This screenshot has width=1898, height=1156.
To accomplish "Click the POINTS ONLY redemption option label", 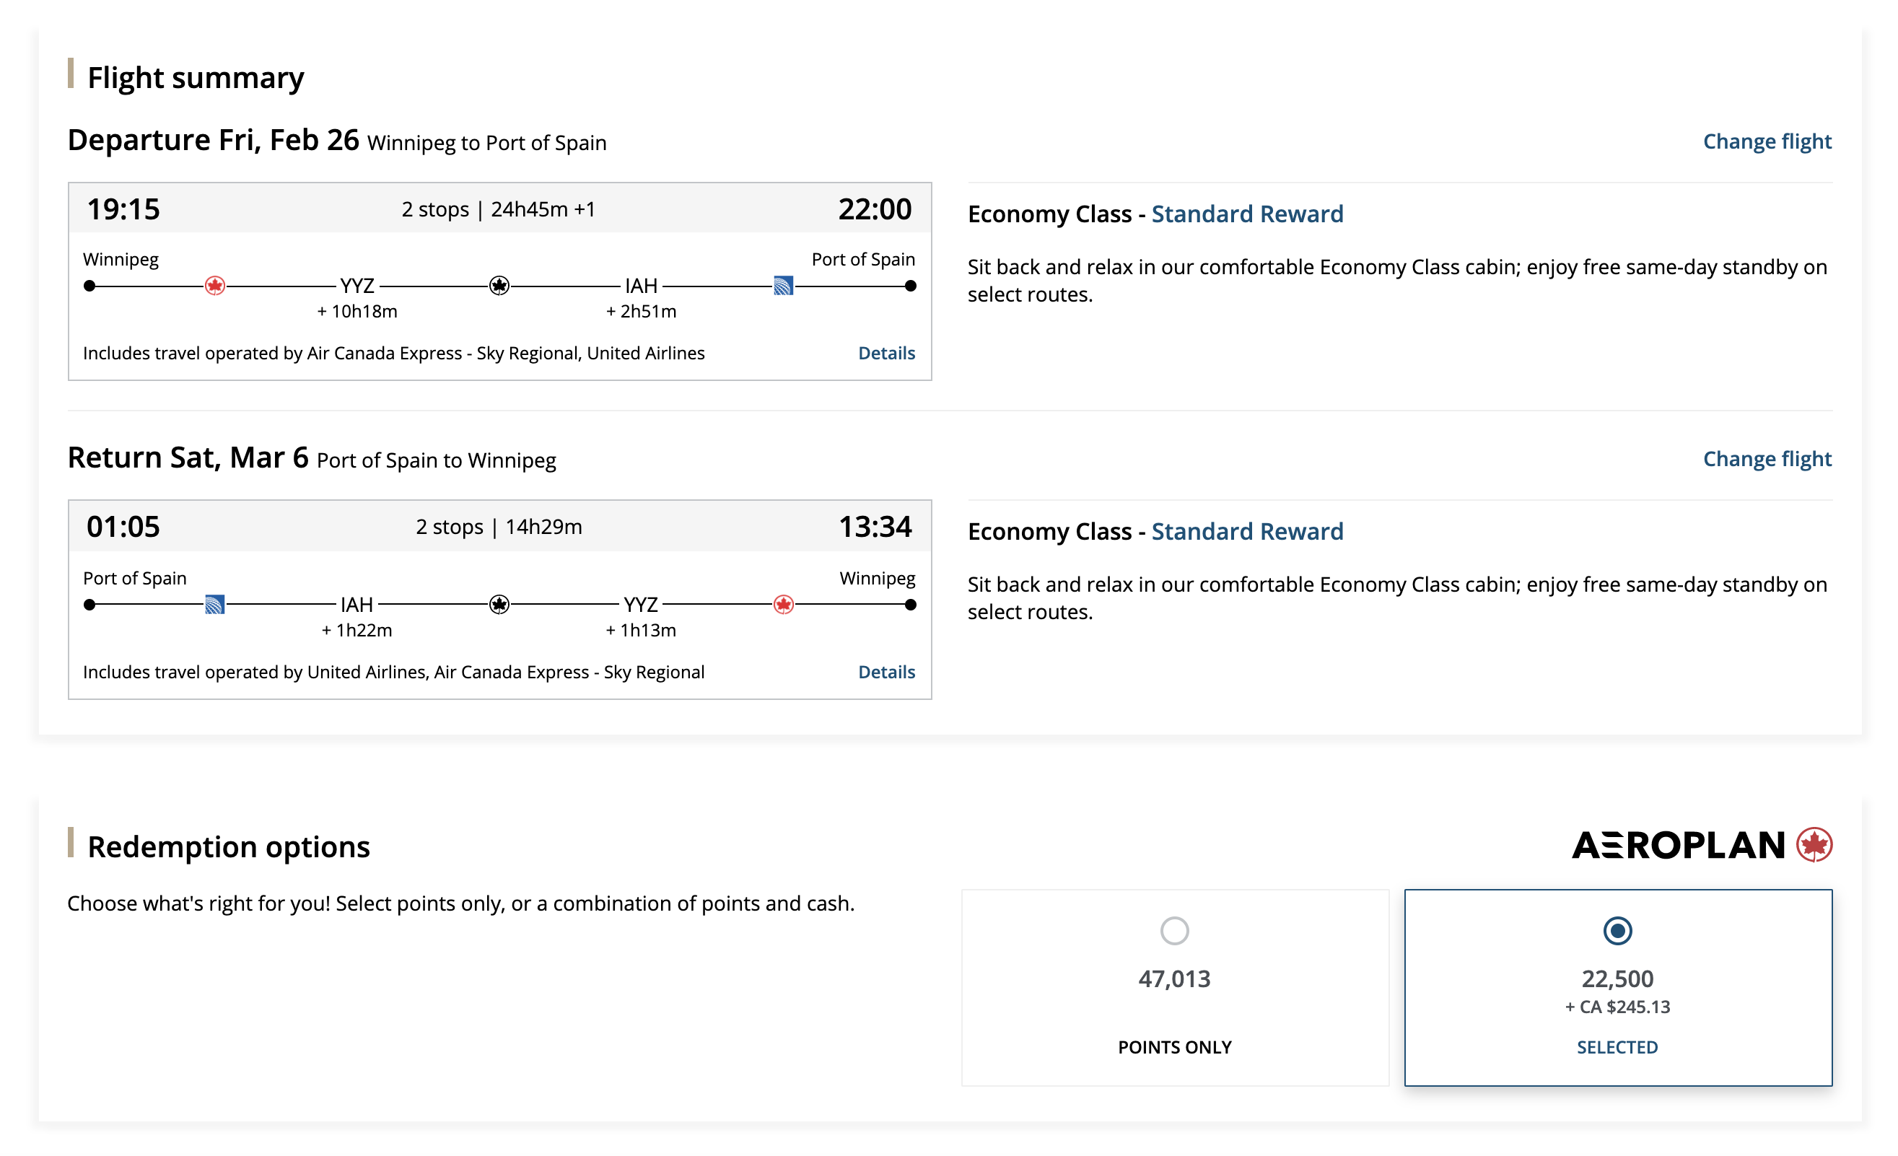I will pos(1174,1046).
